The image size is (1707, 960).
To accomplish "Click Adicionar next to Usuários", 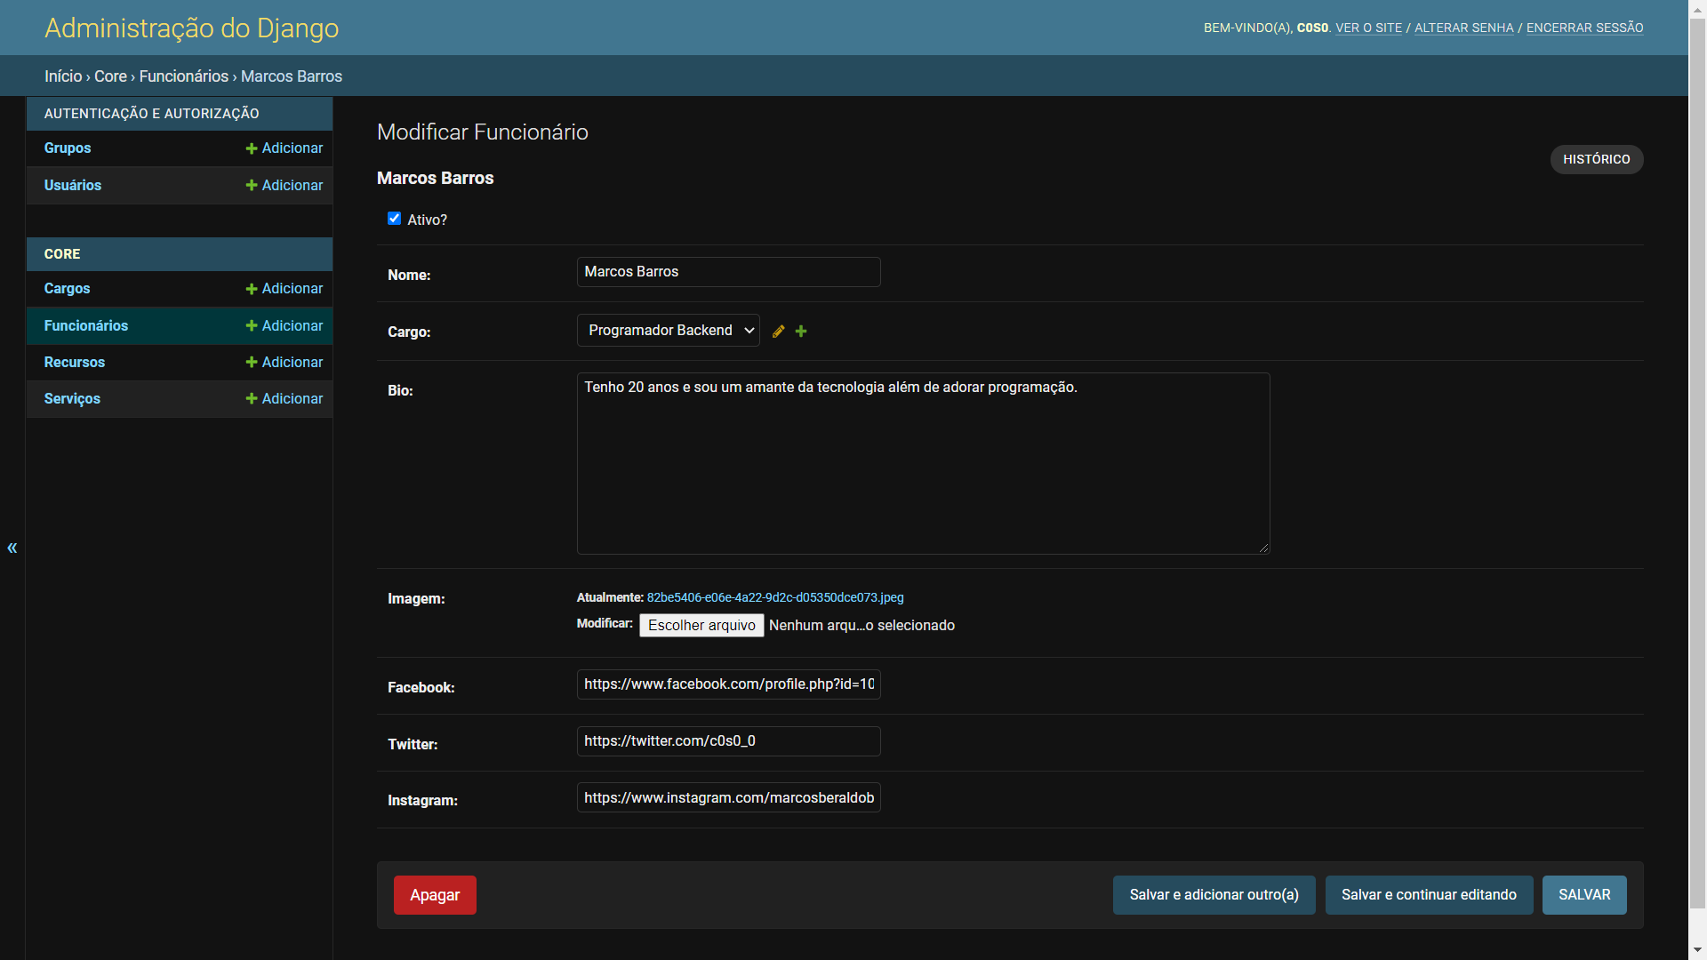I will point(284,186).
